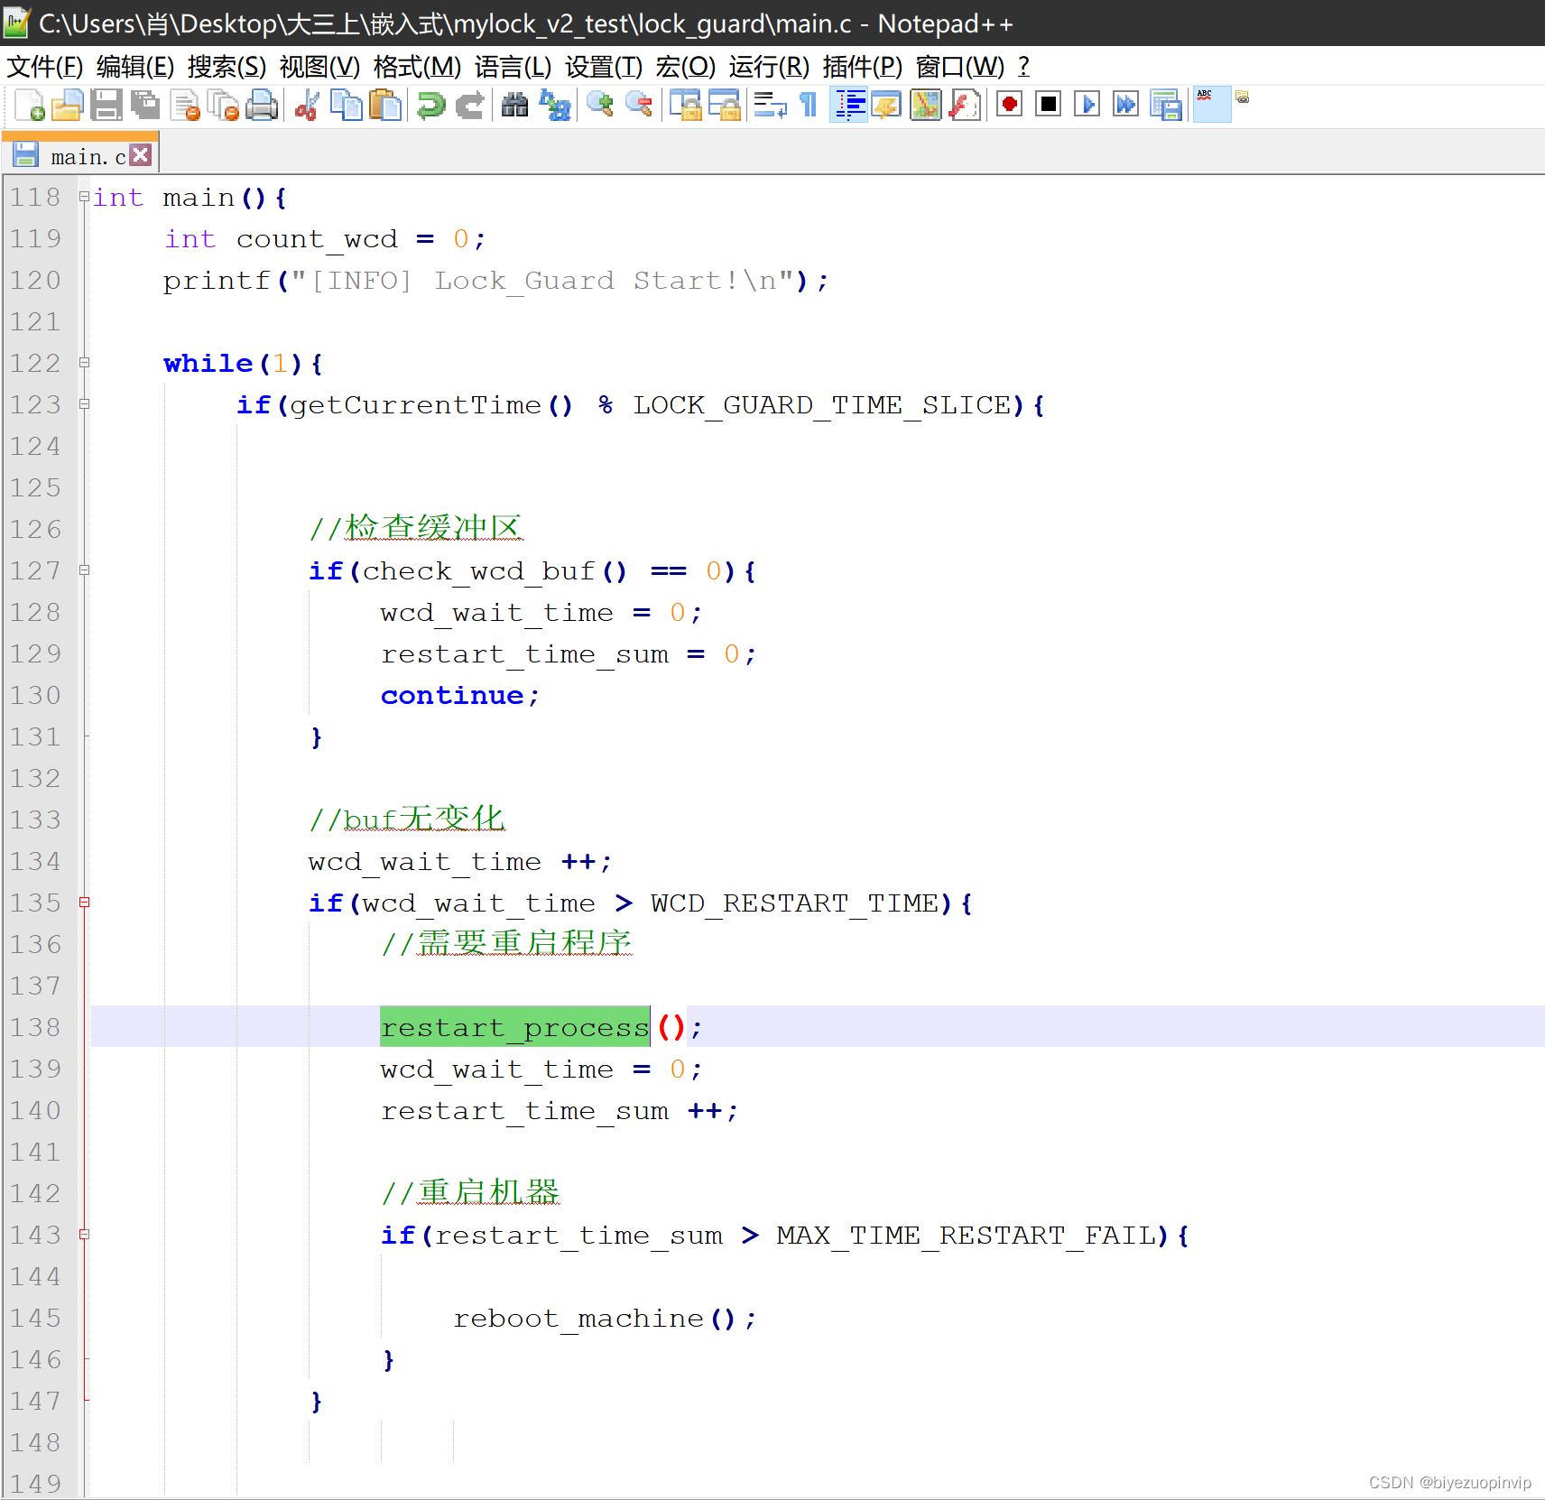Click the Save All icon
This screenshot has width=1545, height=1500.
click(145, 106)
